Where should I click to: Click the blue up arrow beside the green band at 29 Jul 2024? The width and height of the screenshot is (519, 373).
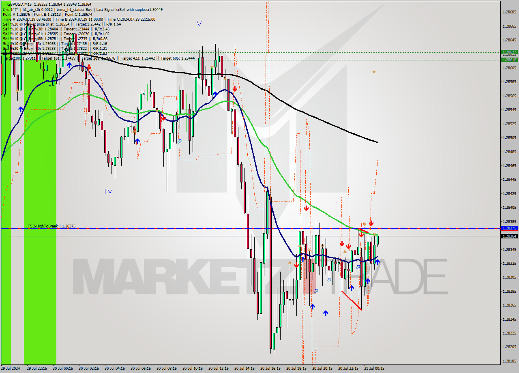(x=21, y=109)
